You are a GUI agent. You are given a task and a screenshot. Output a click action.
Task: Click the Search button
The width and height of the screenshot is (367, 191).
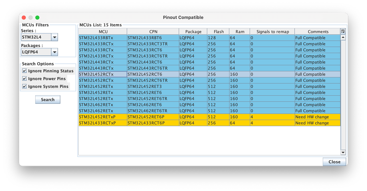pos(48,100)
